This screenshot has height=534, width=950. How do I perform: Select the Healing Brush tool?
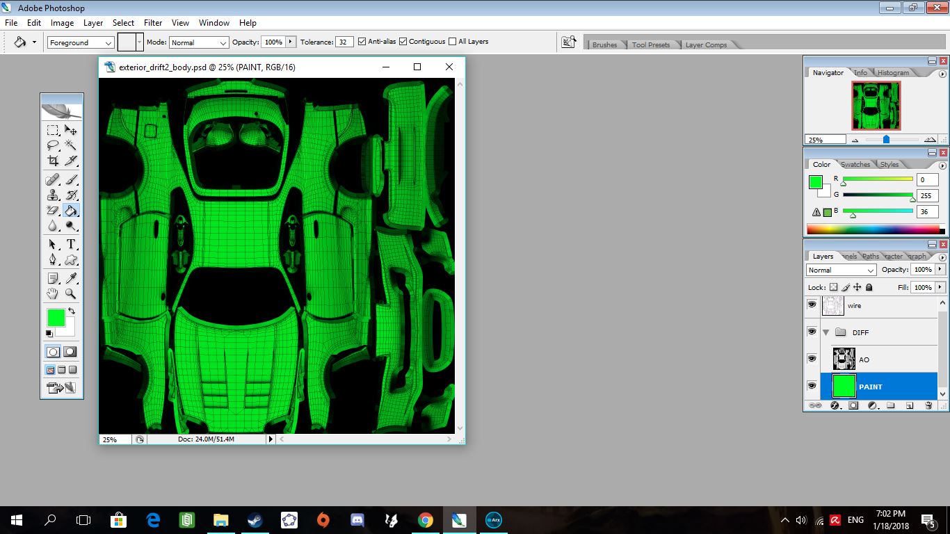point(53,180)
